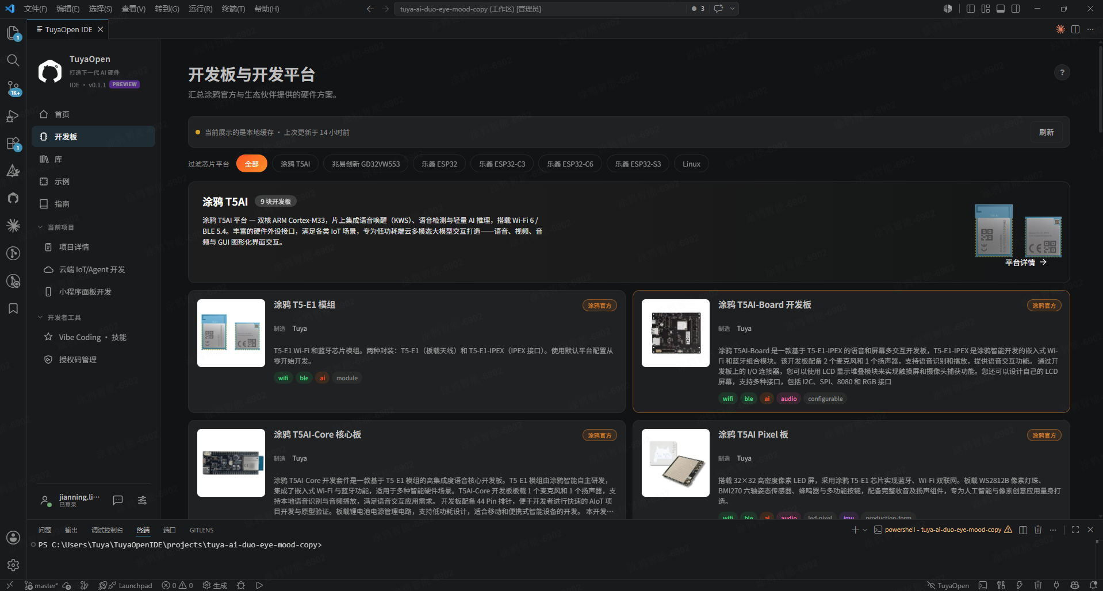Split the editor to the right

coord(1075,29)
